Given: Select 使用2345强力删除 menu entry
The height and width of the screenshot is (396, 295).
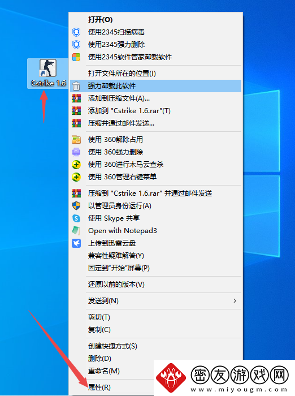Looking at the screenshot, I should (156, 45).
